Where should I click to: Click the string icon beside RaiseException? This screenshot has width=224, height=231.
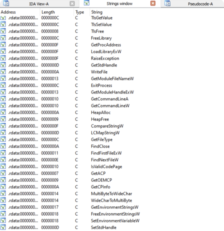click(3, 59)
